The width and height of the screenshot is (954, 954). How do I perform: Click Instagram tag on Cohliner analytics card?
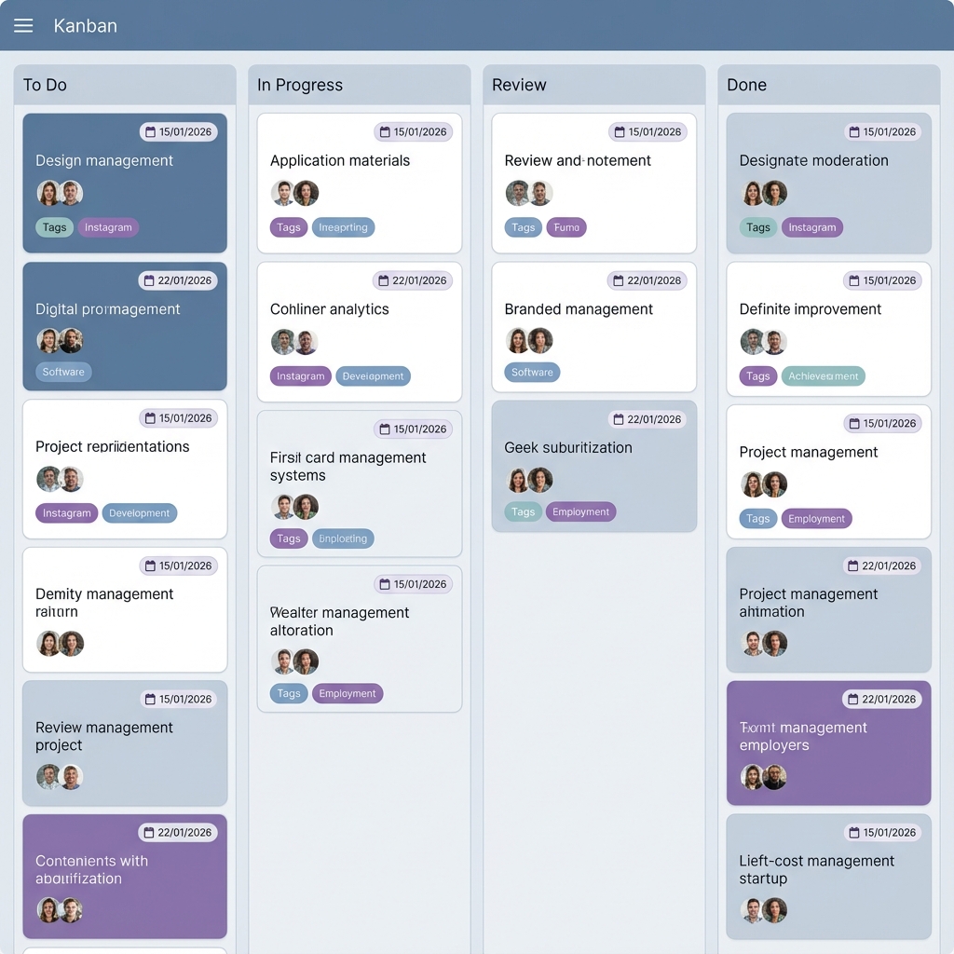coord(300,376)
